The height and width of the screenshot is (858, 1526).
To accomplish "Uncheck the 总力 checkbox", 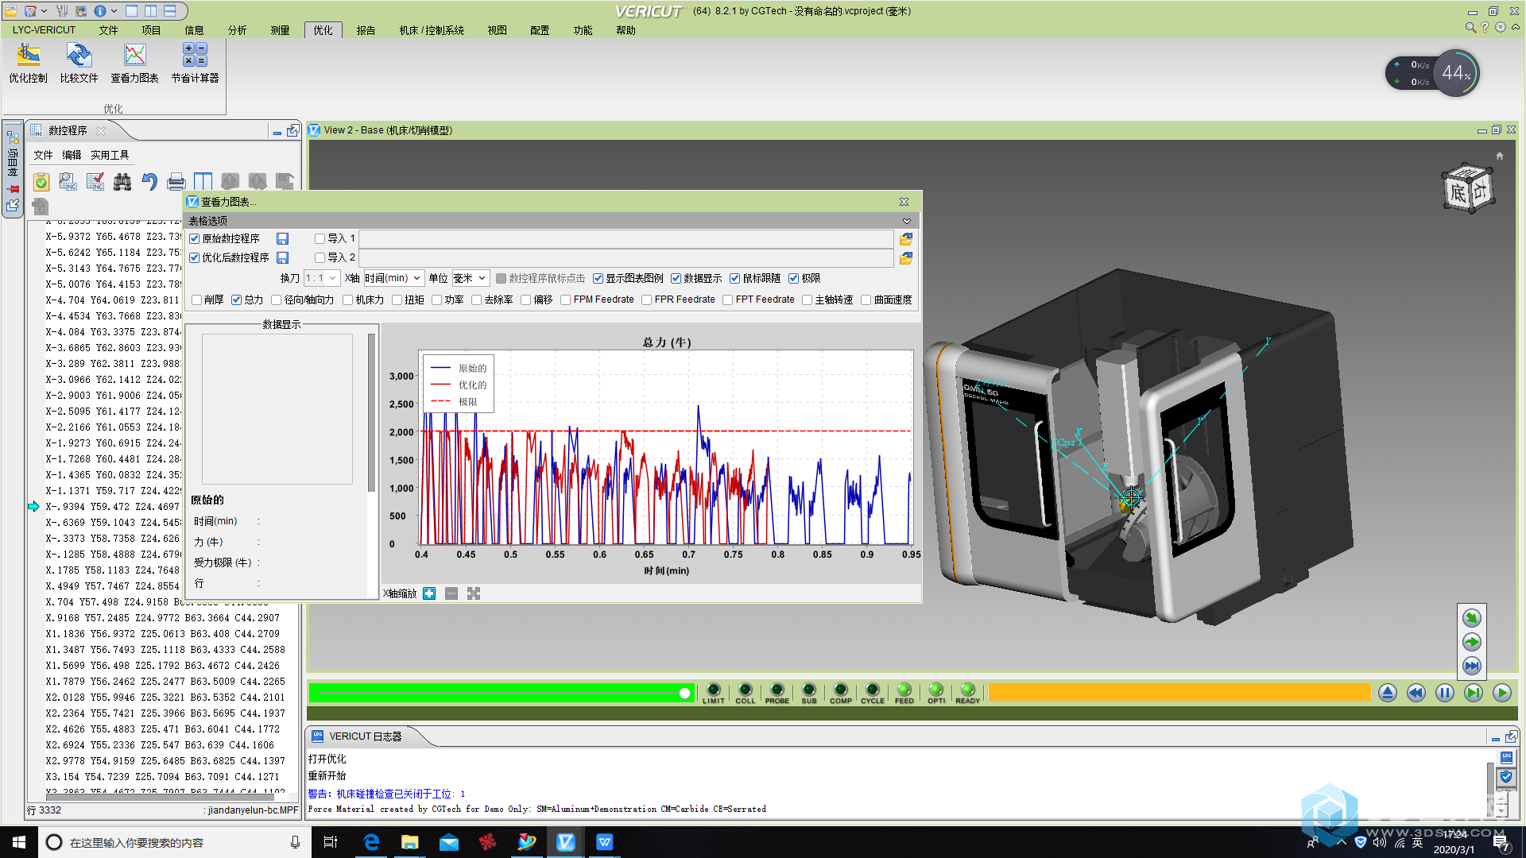I will [236, 300].
